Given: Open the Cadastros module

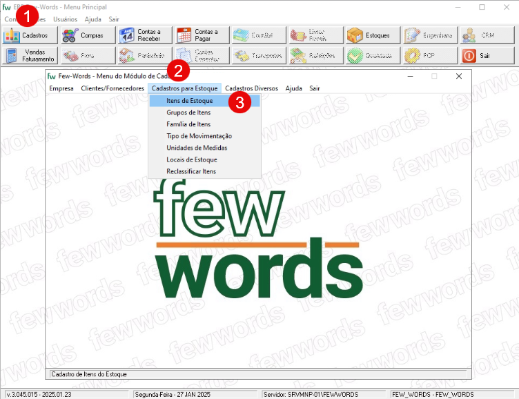Looking at the screenshot, I should (x=30, y=35).
